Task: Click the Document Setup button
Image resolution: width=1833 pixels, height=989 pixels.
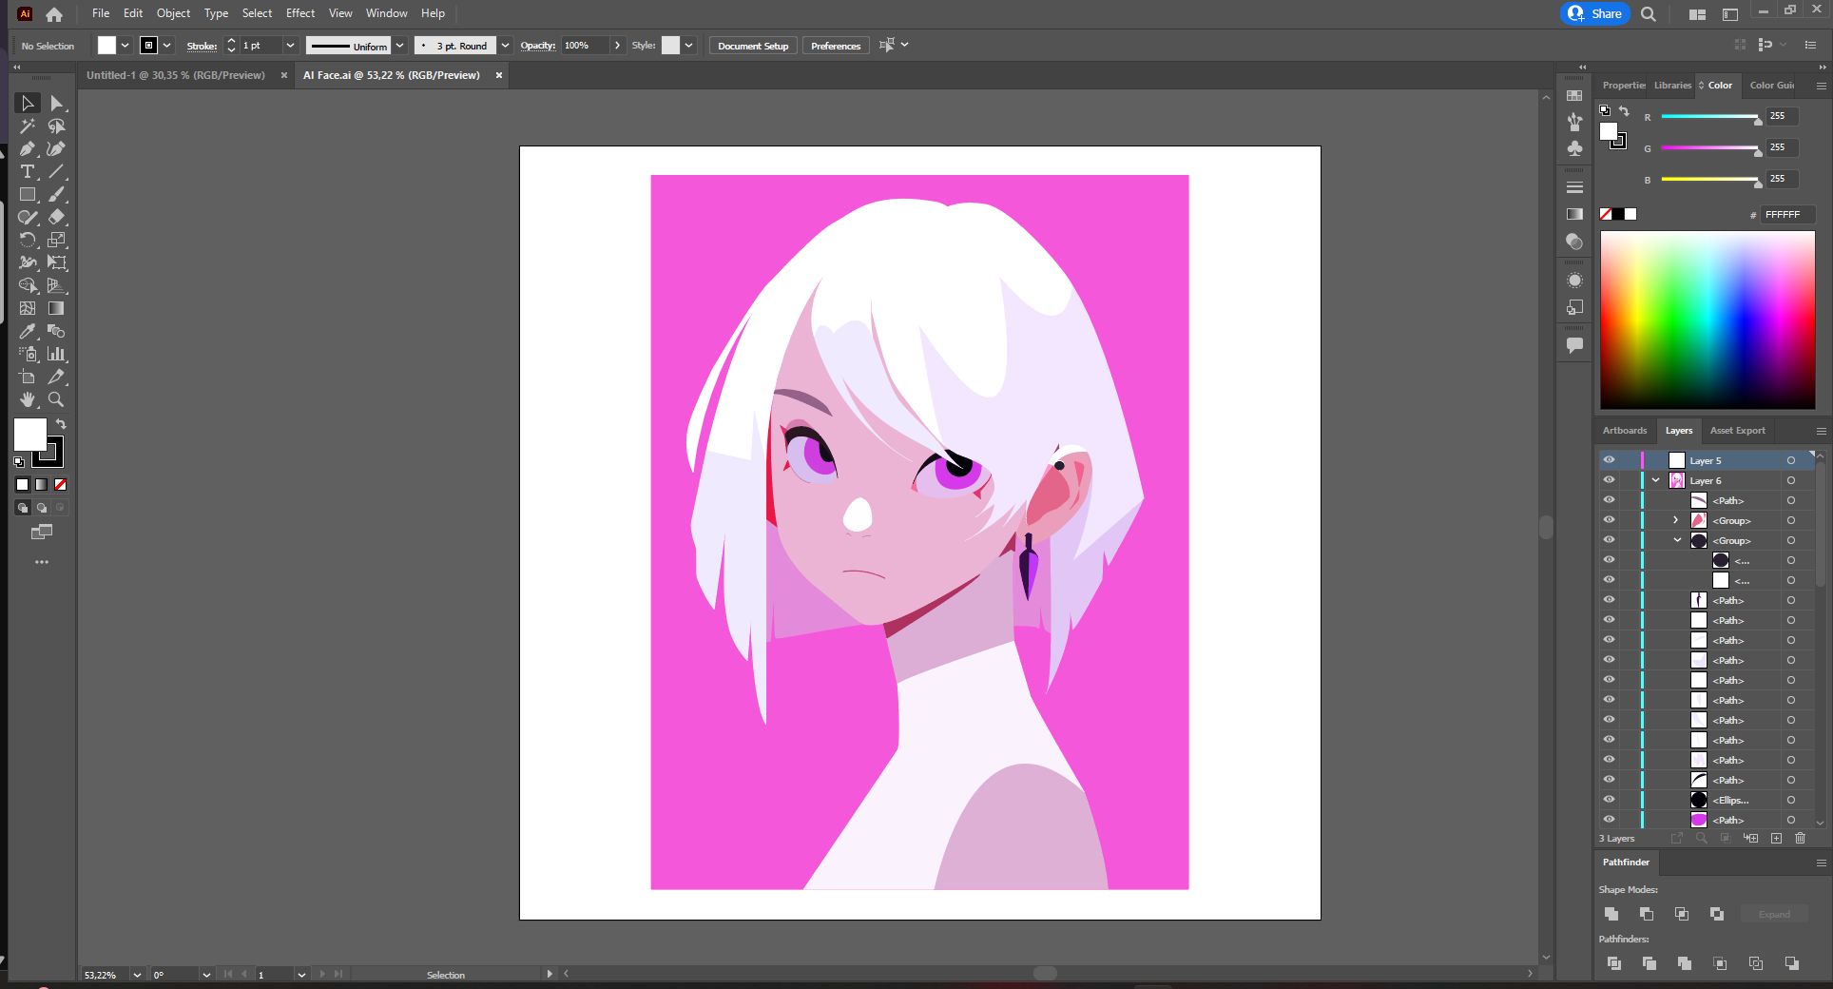Action: (753, 46)
